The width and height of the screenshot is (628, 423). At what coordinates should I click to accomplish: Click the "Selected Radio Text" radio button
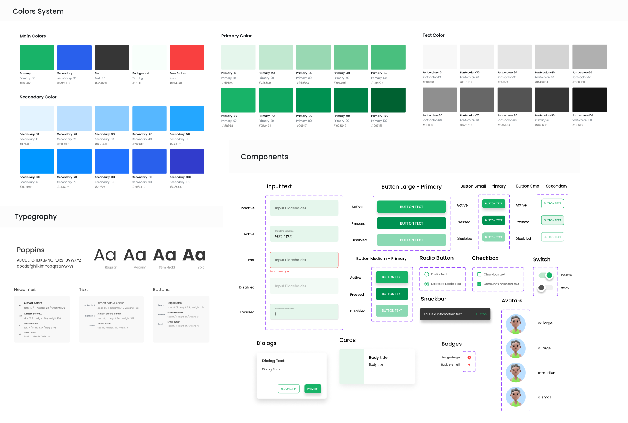pyautogui.click(x=426, y=284)
